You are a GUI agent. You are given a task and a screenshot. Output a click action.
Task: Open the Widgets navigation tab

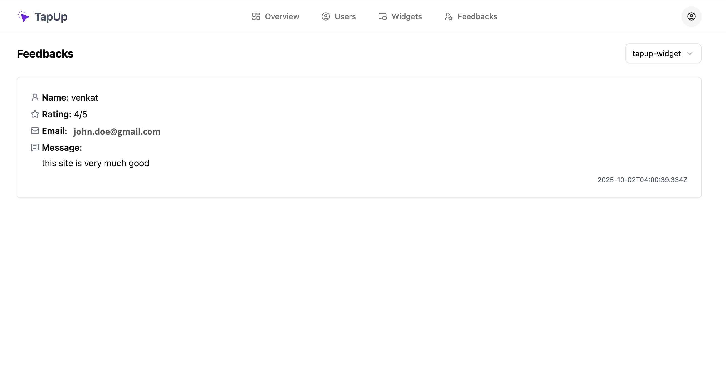406,17
